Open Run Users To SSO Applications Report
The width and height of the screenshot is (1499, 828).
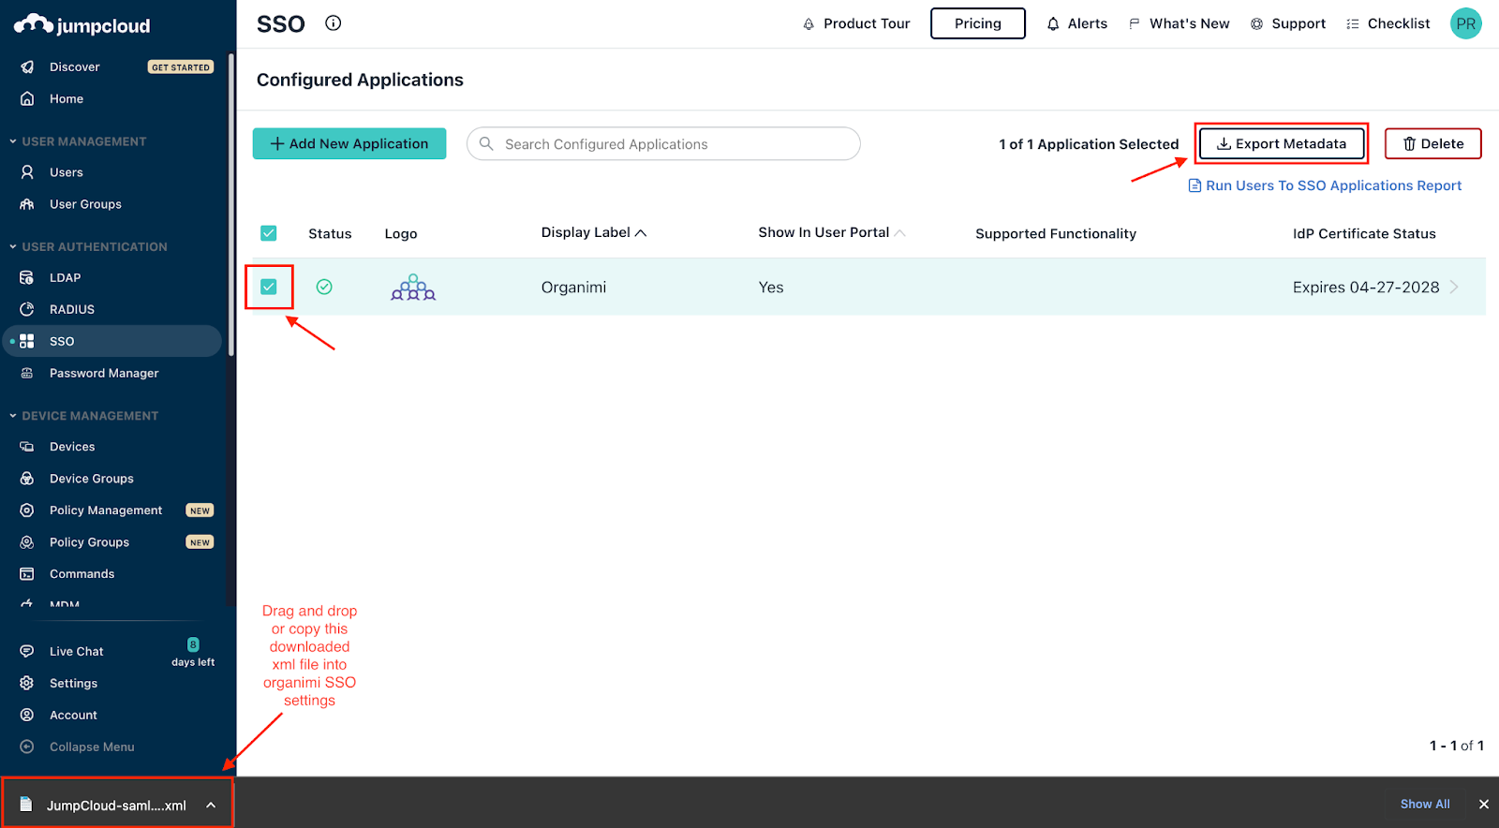pos(1325,185)
